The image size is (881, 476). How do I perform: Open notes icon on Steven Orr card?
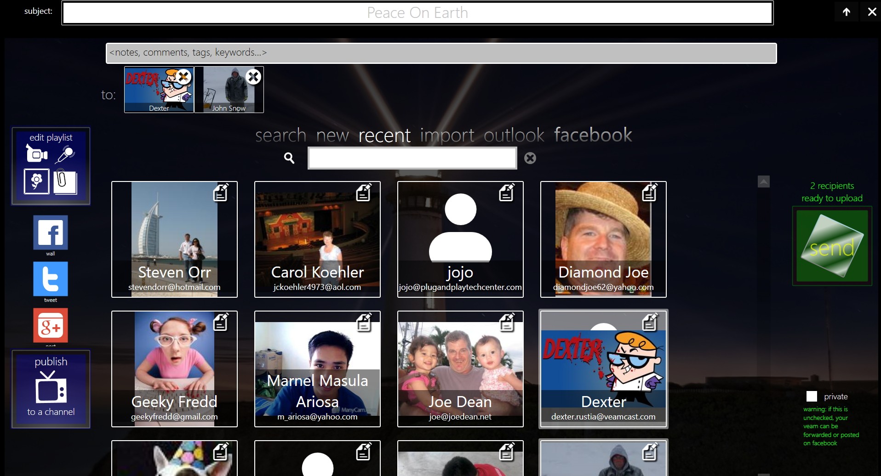221,193
